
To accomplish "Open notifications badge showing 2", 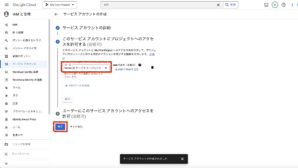I will 275,5.
